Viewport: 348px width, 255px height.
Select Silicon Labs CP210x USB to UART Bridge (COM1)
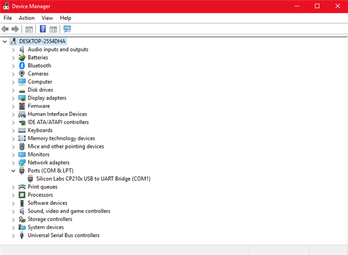pos(93,178)
